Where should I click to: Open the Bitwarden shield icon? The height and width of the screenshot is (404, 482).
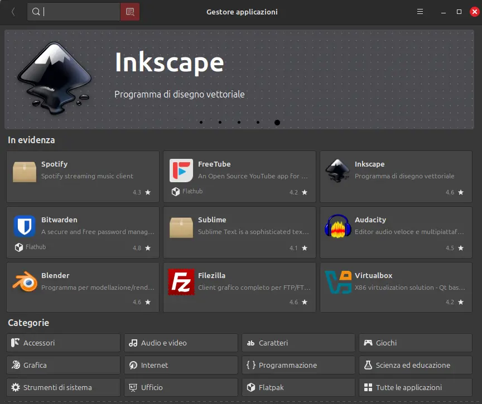tap(25, 226)
